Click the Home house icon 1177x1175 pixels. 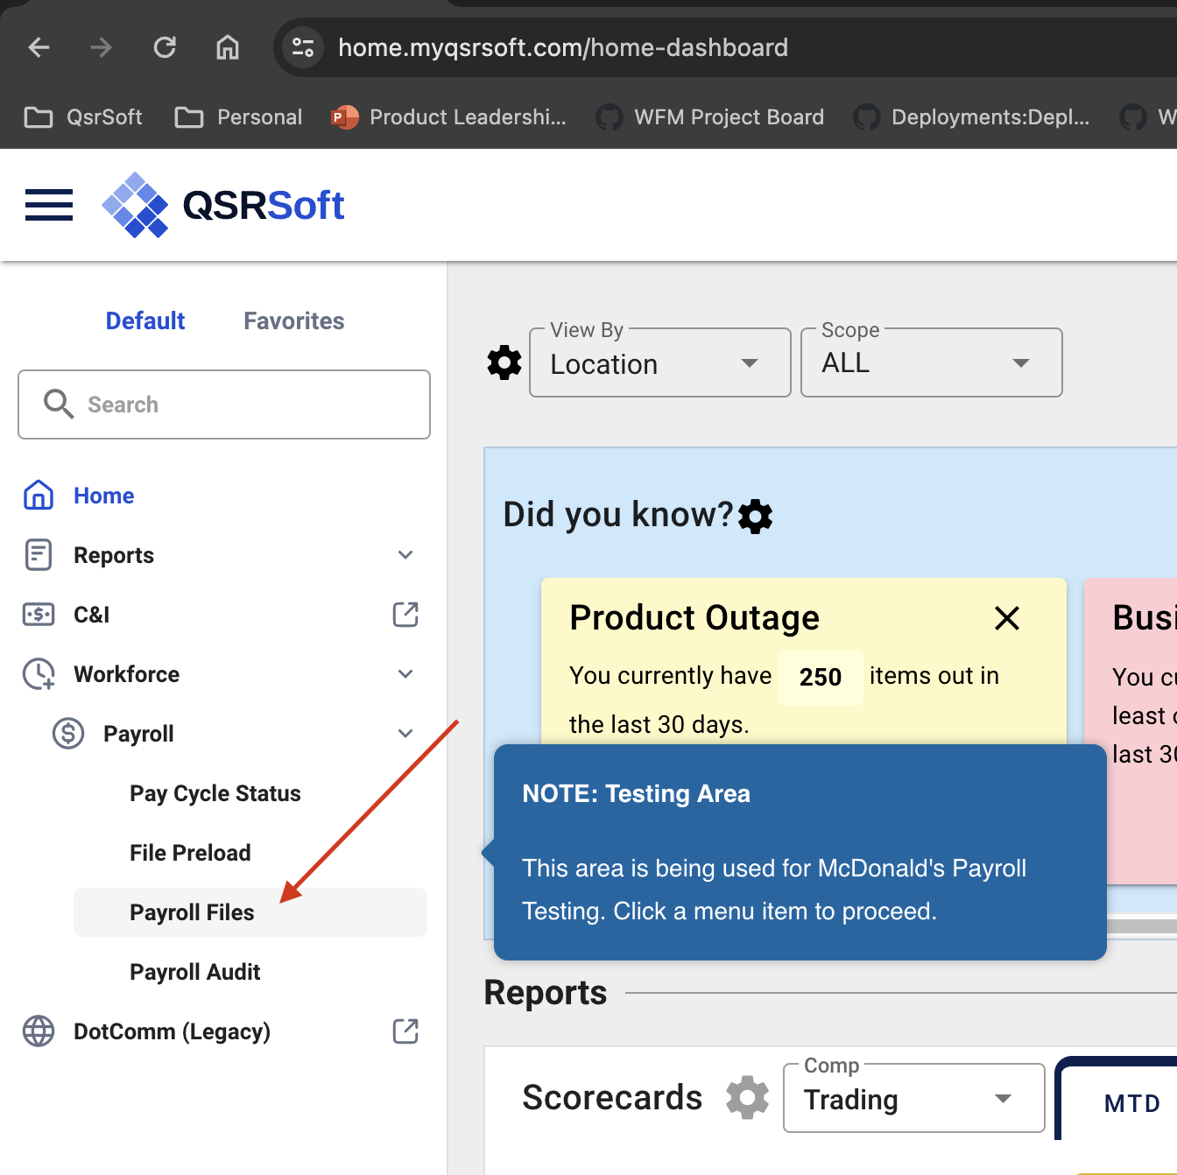pyautogui.click(x=39, y=496)
